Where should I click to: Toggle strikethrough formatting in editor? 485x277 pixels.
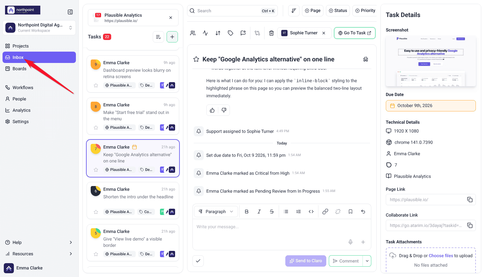click(x=272, y=212)
